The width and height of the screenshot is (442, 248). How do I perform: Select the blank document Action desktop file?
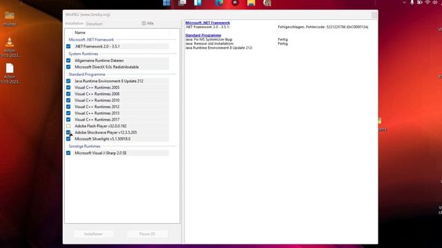(10, 74)
